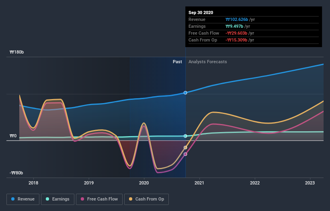330x211 pixels.
Task: Toggle the Free Cash Flow legend series
Action: tap(99, 199)
